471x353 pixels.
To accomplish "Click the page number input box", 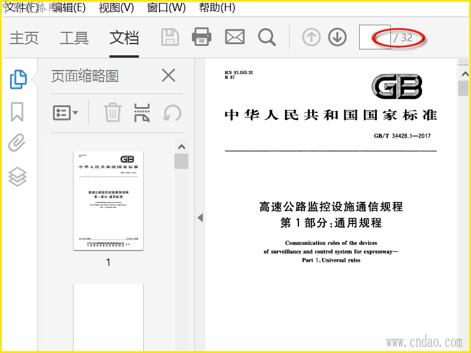I will pos(375,37).
